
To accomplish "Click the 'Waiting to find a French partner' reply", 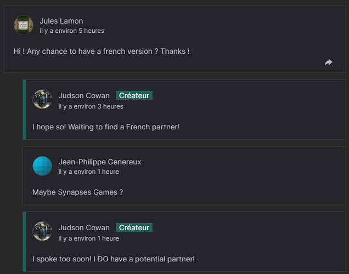I will click(106, 127).
